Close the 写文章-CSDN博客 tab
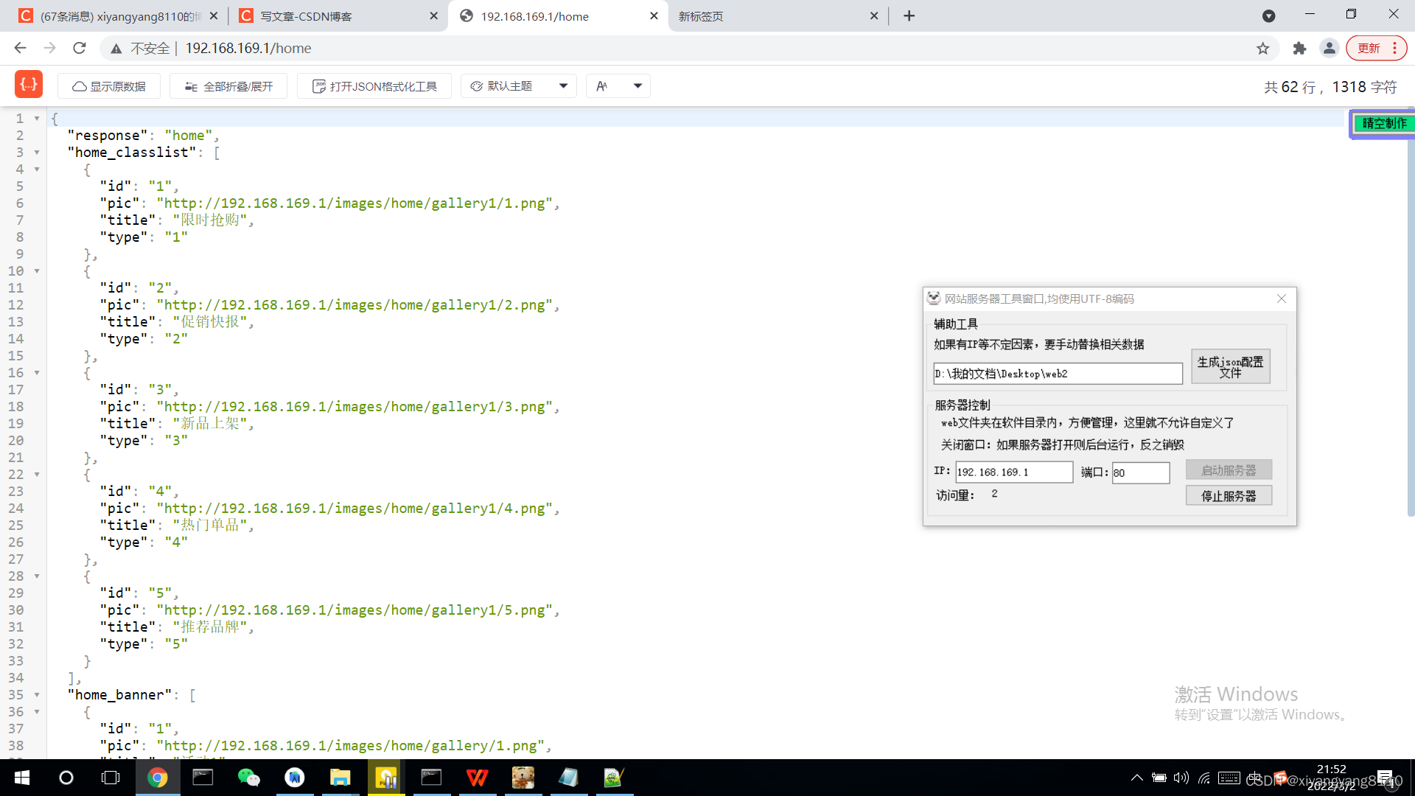 pyautogui.click(x=433, y=15)
